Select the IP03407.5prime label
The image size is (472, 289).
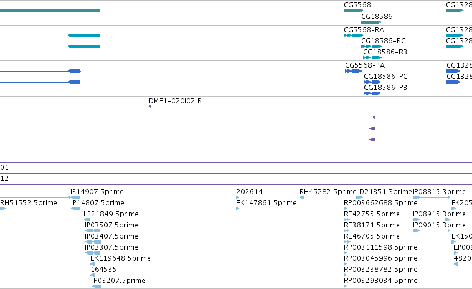[111, 236]
